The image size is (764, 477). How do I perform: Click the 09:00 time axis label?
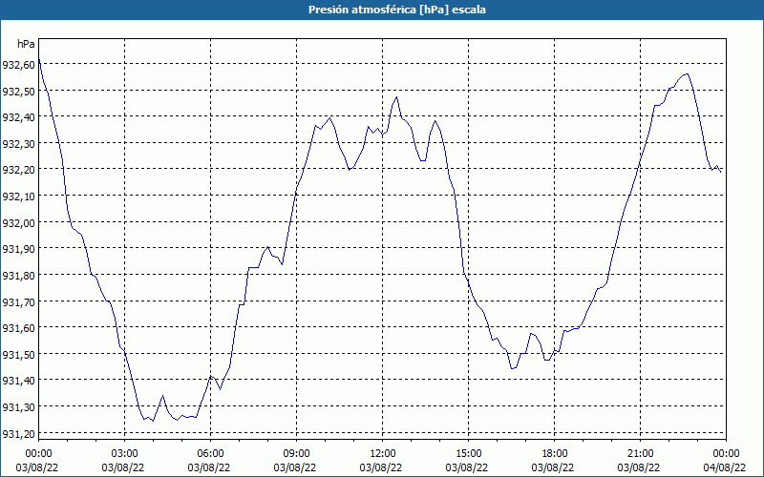(x=296, y=454)
